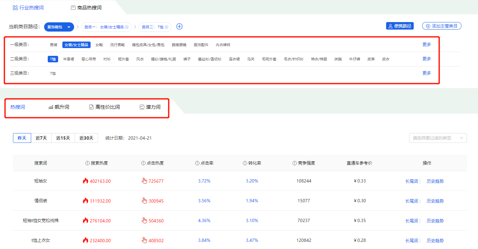Click the ⊕ icon to add a category level
478x249 pixels.
click(x=179, y=27)
